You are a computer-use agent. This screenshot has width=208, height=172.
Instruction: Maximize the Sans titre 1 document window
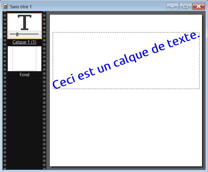coord(186,7)
